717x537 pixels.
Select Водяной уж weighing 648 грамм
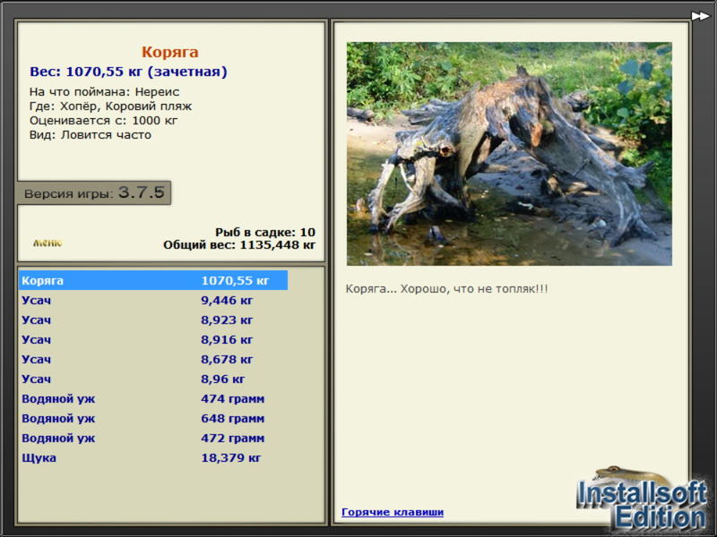pos(153,418)
